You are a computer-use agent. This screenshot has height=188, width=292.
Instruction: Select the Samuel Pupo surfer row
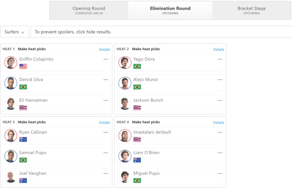click(56, 156)
